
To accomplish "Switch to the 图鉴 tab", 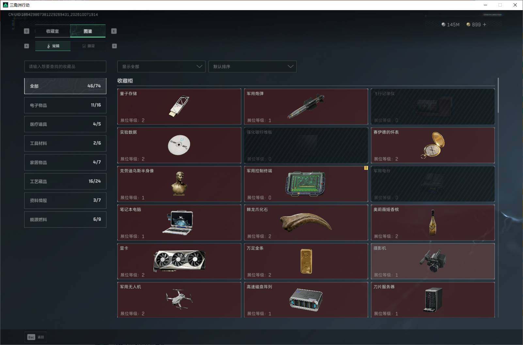I will click(88, 31).
